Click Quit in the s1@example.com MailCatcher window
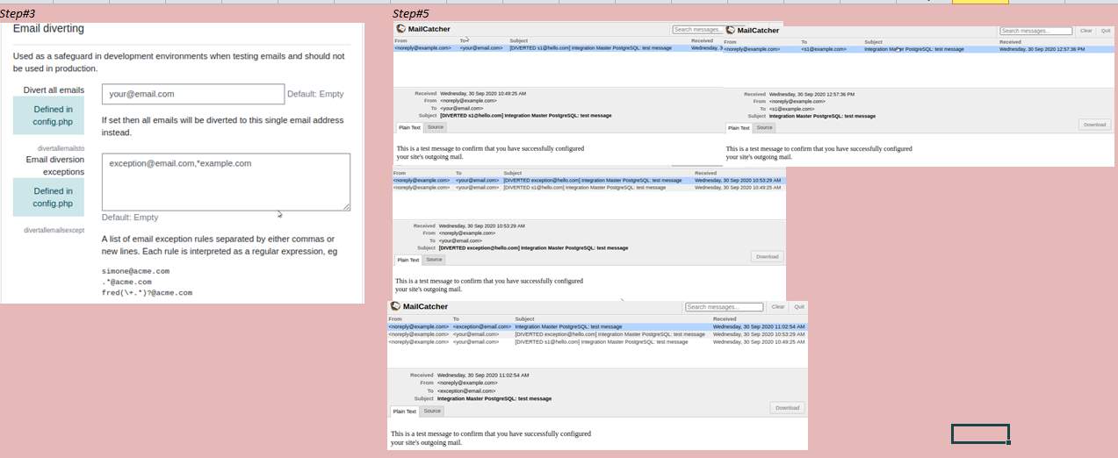This screenshot has width=1118, height=458. (1106, 31)
